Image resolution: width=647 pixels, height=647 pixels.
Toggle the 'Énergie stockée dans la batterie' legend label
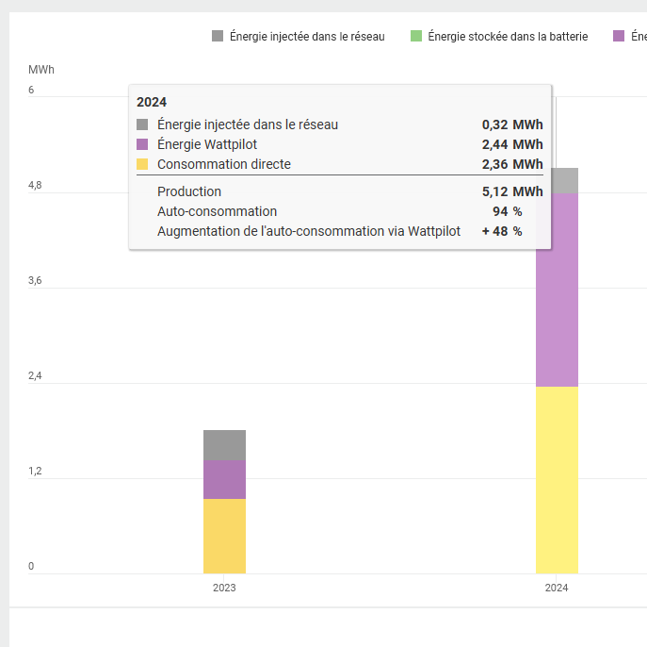coord(508,37)
